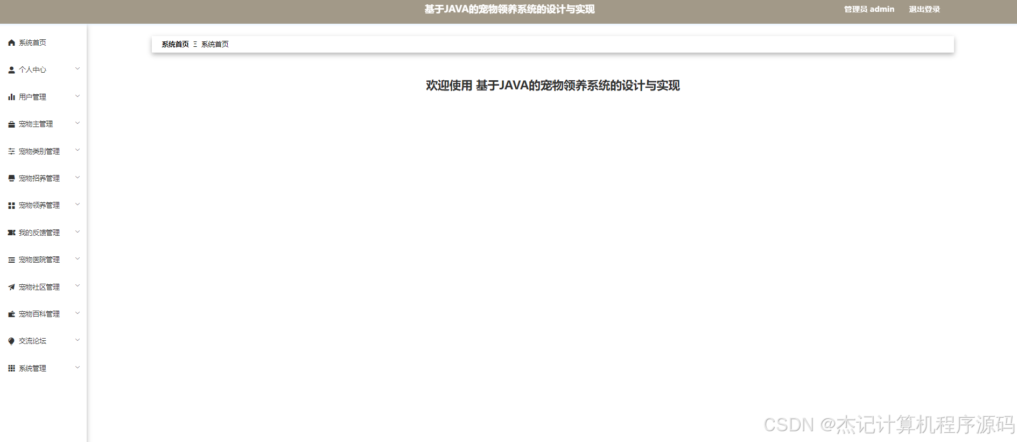1017x442 pixels.
Task: Click the list icon for 宠物医院管理
Action: (x=11, y=260)
